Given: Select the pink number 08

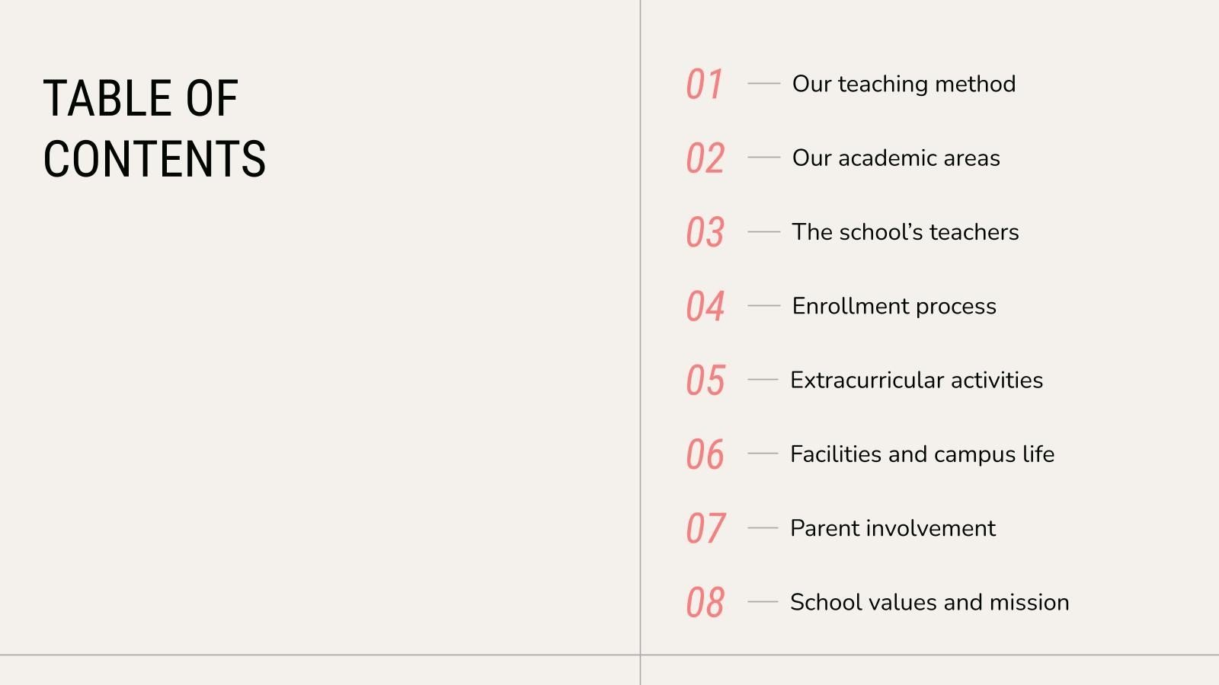Looking at the screenshot, I should click(x=705, y=603).
